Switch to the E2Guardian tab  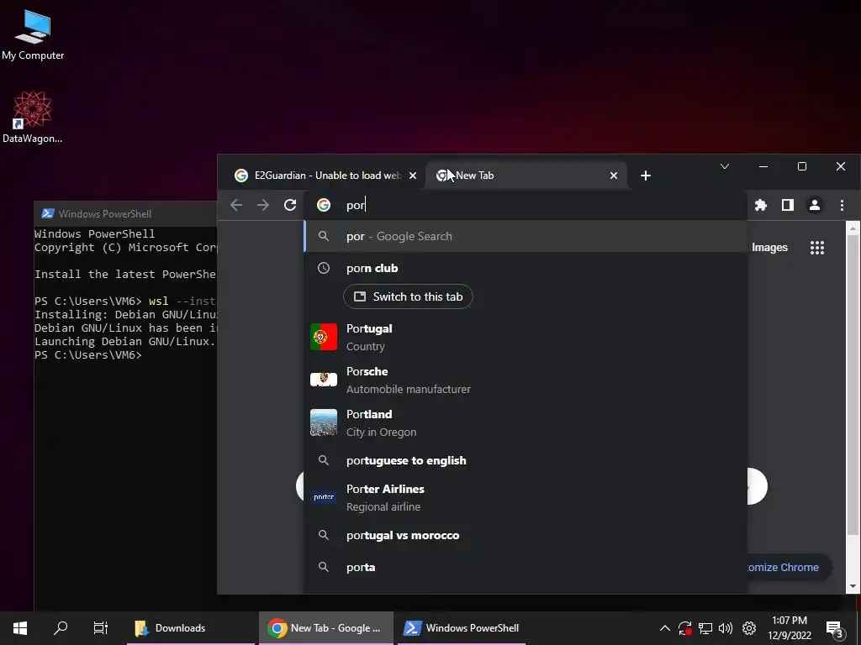(324, 176)
